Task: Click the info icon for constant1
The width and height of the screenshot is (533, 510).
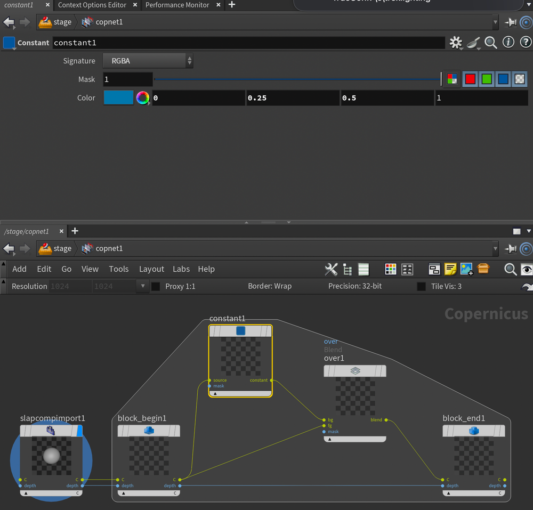Action: click(508, 42)
